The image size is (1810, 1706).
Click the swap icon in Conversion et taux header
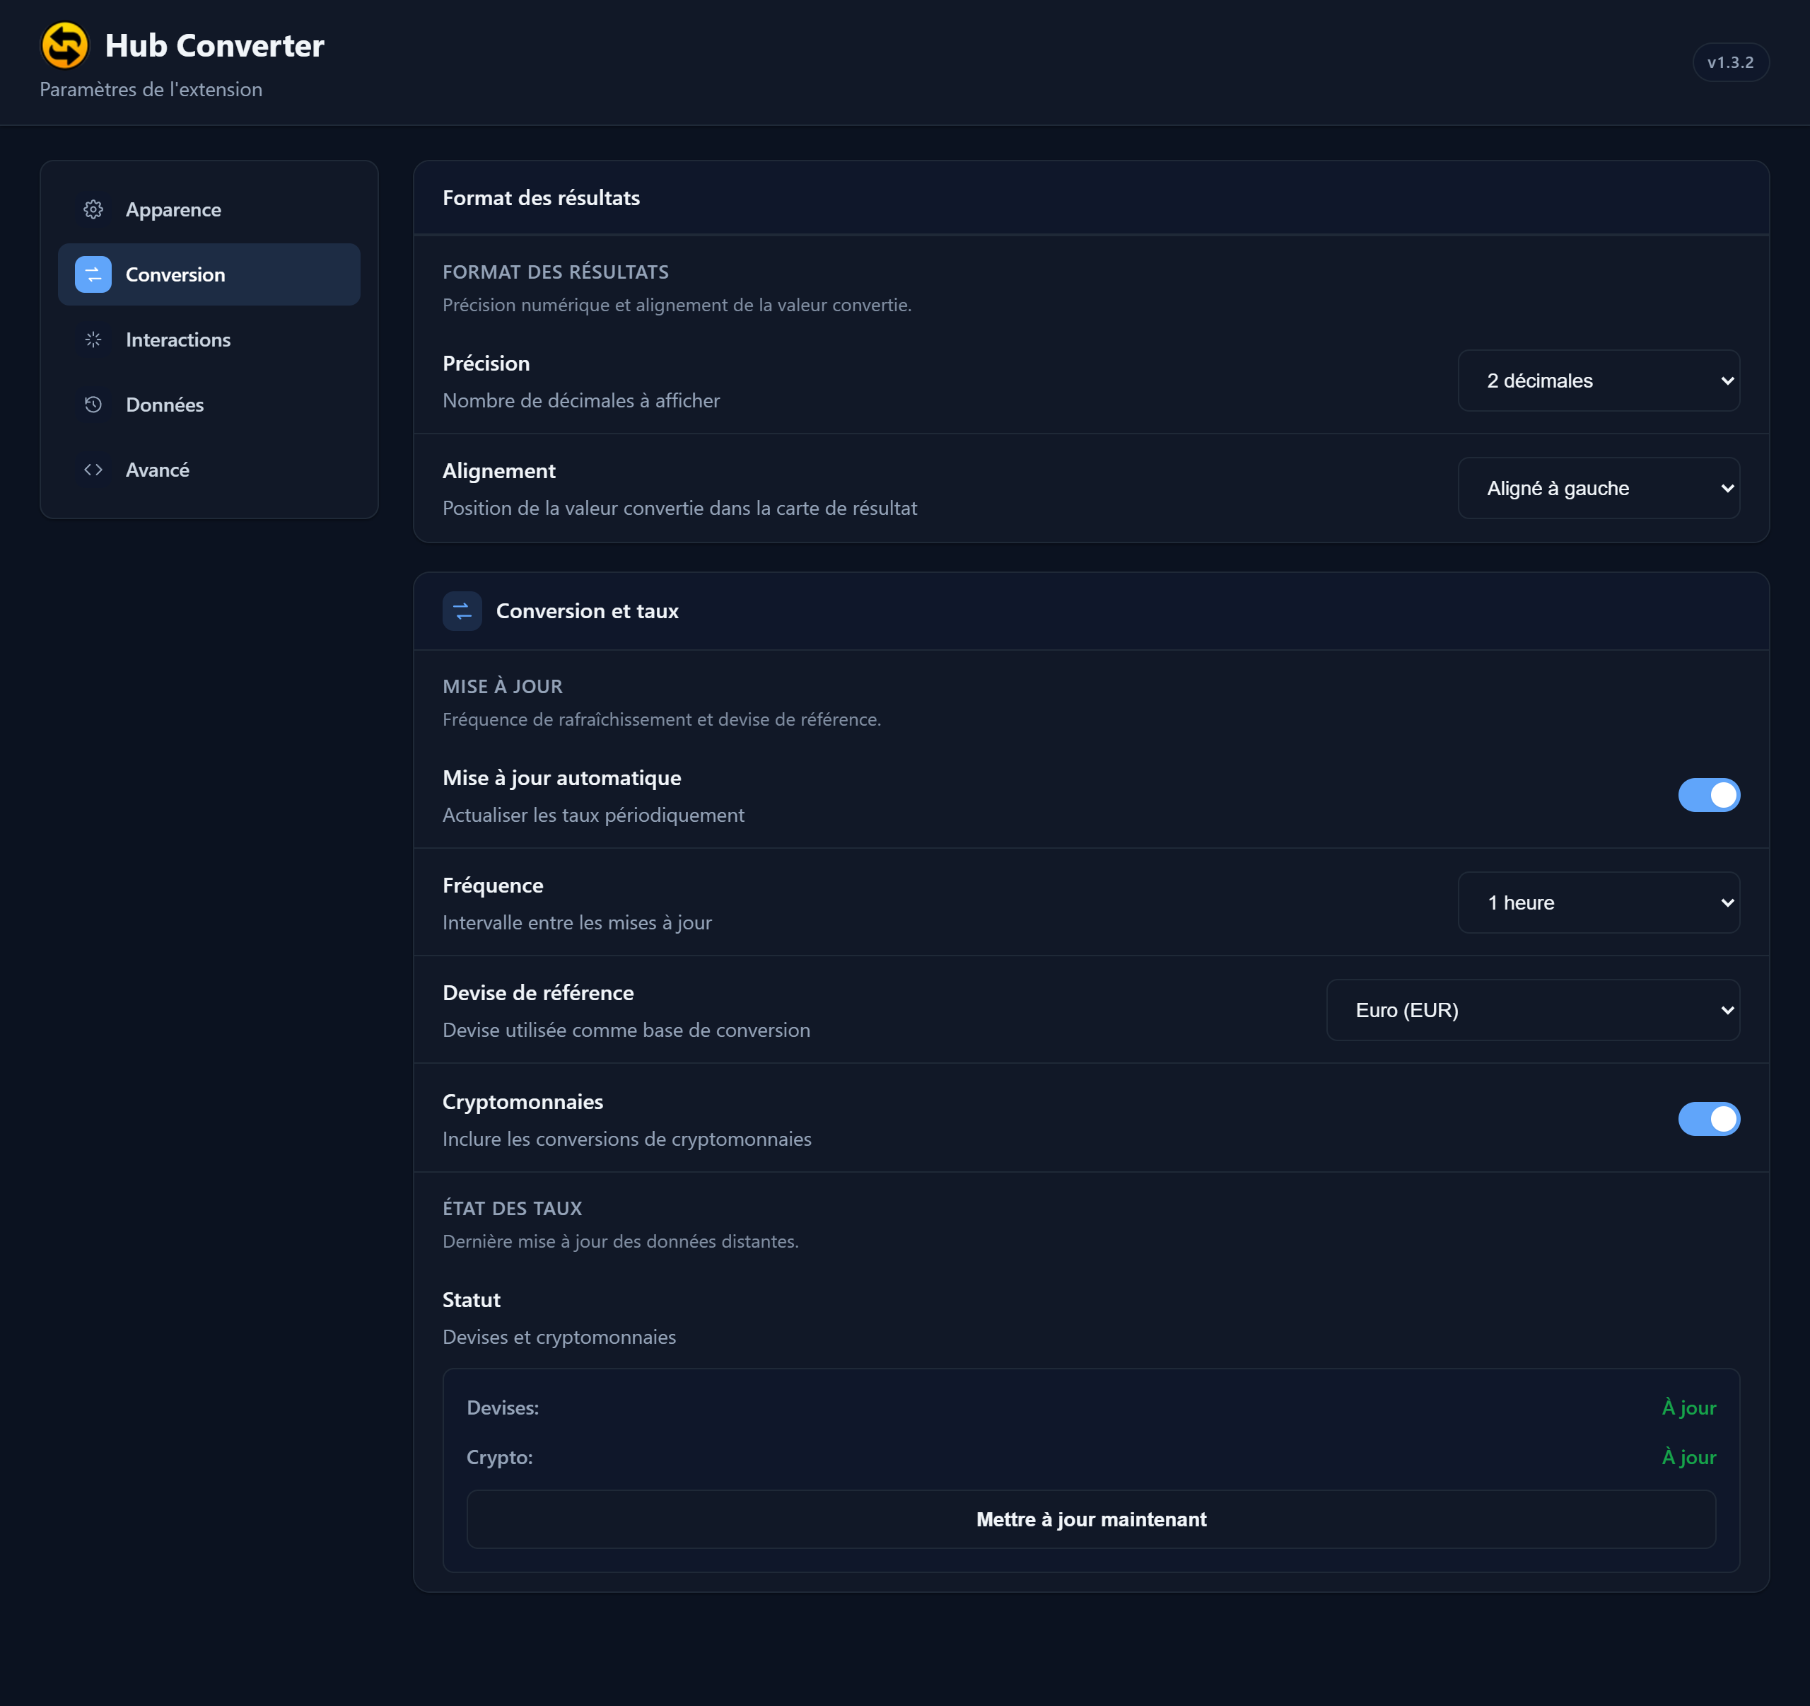tap(462, 611)
